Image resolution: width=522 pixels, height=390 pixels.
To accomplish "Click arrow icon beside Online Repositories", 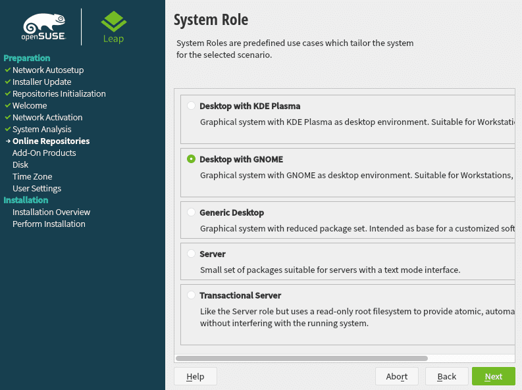I will 8,141.
